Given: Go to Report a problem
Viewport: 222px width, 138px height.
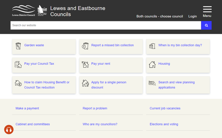Looking at the screenshot, I should (95, 108).
